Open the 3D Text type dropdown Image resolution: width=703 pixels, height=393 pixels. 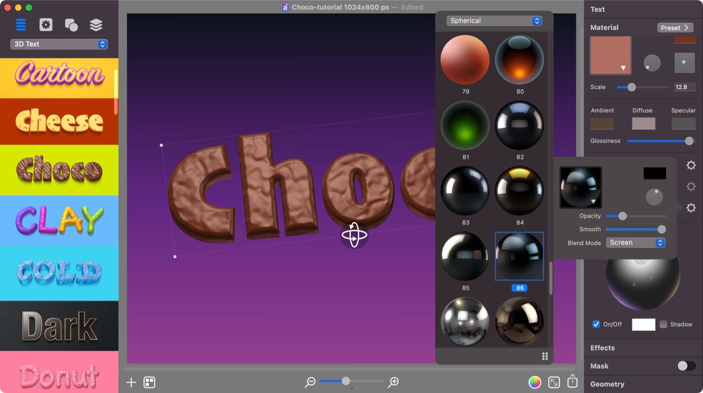click(59, 44)
